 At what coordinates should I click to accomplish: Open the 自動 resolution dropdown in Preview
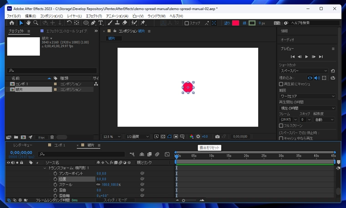(324, 120)
